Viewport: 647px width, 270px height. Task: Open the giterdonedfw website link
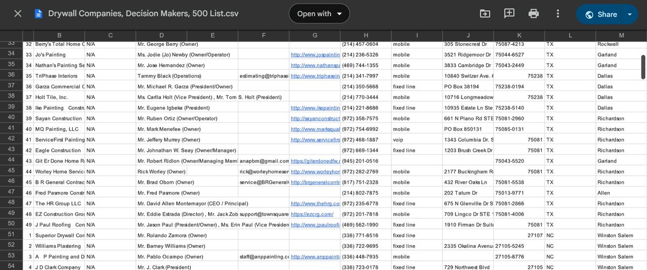pyautogui.click(x=315, y=161)
